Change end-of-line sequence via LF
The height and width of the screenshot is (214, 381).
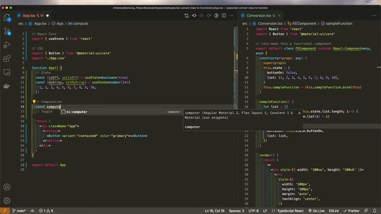point(265,211)
